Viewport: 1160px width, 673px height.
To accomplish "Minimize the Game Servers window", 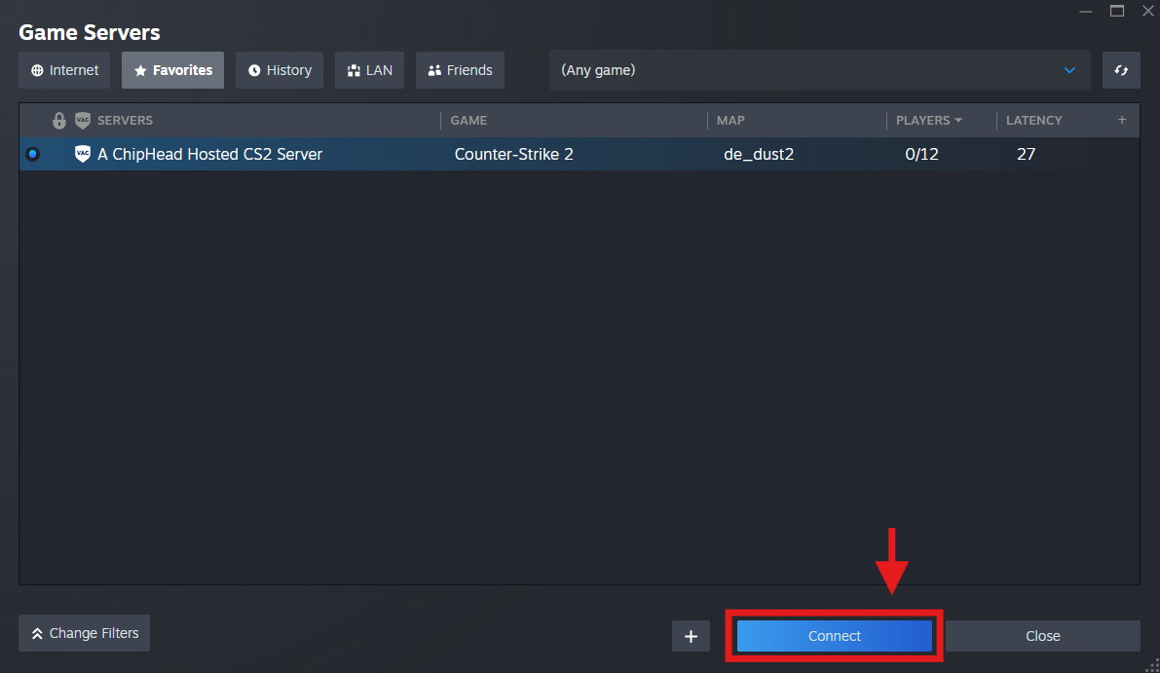I will [x=1085, y=11].
